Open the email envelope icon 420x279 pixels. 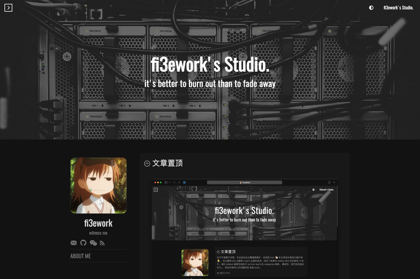(73, 243)
